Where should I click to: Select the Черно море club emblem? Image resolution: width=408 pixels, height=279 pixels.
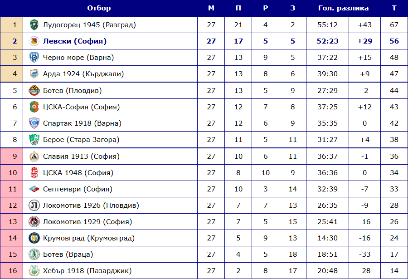[34, 58]
